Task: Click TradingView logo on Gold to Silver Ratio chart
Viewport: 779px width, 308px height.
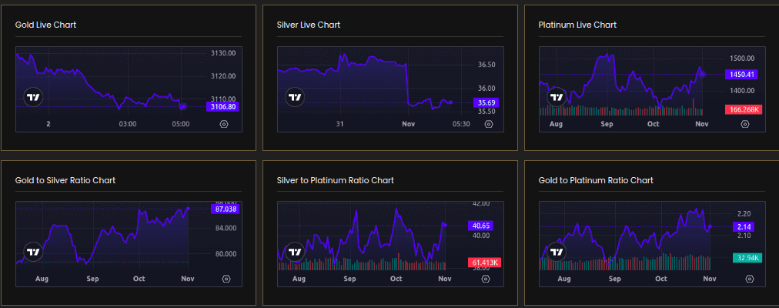Action: click(33, 252)
